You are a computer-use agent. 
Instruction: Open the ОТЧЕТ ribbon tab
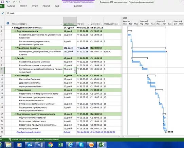pyautogui.click(x=35, y=6)
